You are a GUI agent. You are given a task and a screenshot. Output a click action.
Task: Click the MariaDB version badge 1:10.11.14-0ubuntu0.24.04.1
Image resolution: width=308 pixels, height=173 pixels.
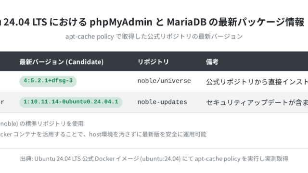point(71,102)
